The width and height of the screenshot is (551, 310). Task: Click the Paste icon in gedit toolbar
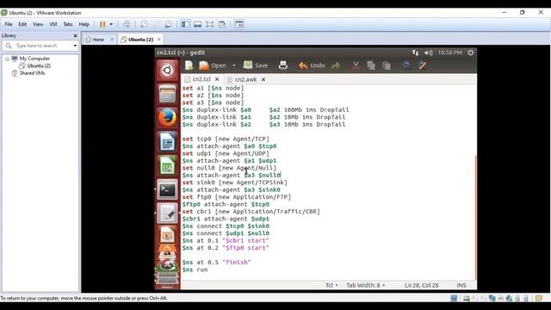pyautogui.click(x=387, y=65)
